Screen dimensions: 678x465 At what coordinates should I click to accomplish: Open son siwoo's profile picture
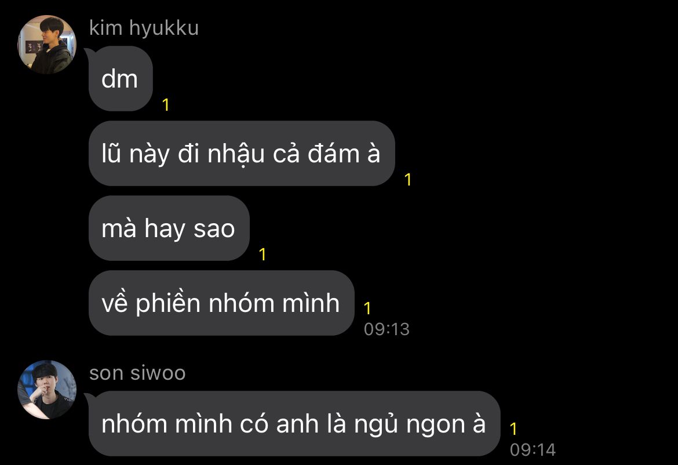[47, 390]
